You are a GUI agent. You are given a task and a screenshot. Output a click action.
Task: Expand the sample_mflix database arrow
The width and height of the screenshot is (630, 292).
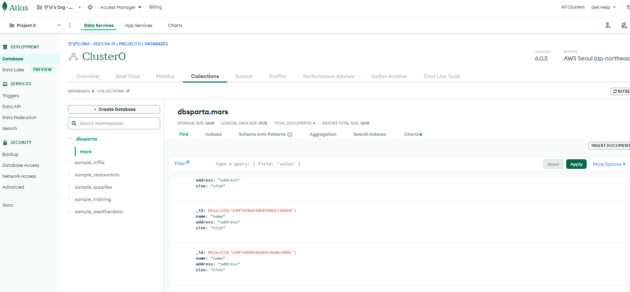coord(69,162)
